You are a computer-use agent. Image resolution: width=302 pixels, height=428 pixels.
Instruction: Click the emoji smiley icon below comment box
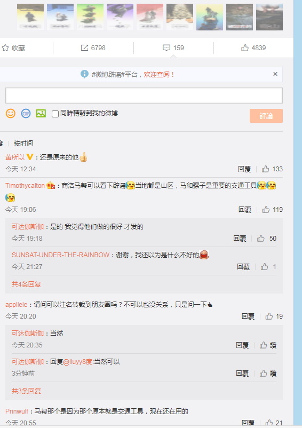[x=11, y=113]
